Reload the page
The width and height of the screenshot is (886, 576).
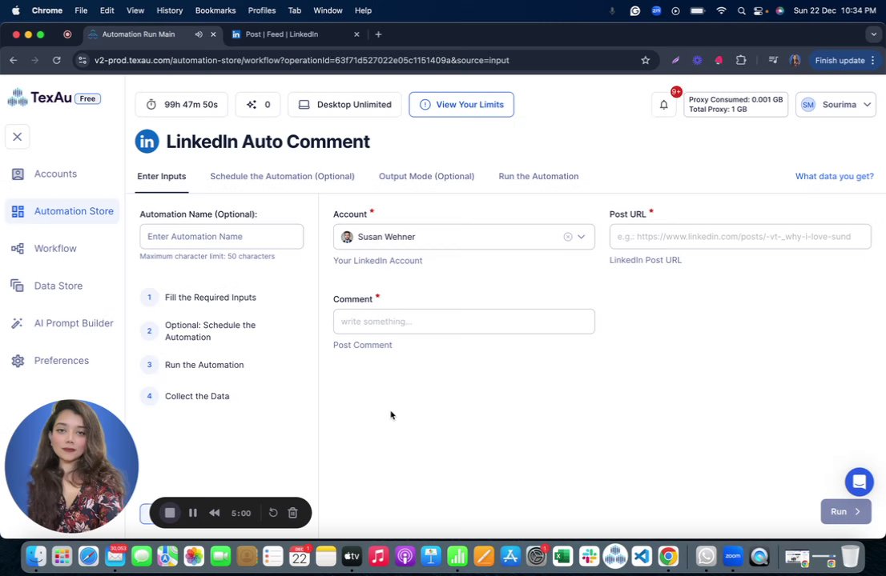[57, 60]
